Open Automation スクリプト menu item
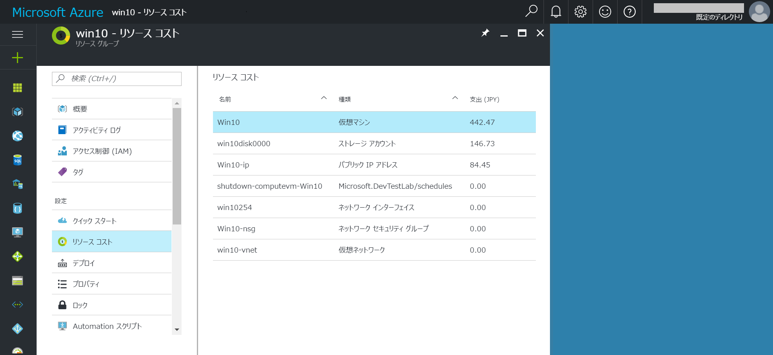This screenshot has width=773, height=355. click(x=112, y=326)
